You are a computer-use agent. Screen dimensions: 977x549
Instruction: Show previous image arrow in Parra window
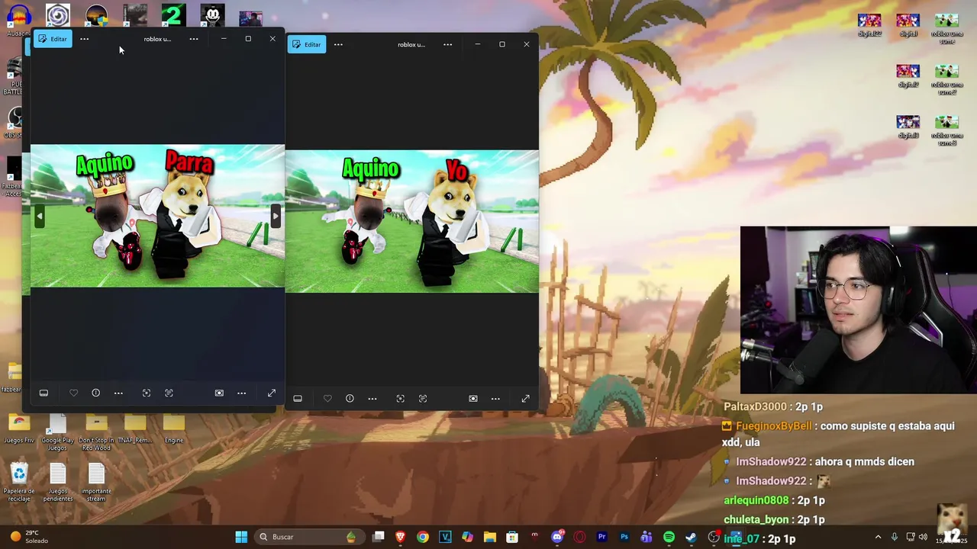tap(40, 217)
